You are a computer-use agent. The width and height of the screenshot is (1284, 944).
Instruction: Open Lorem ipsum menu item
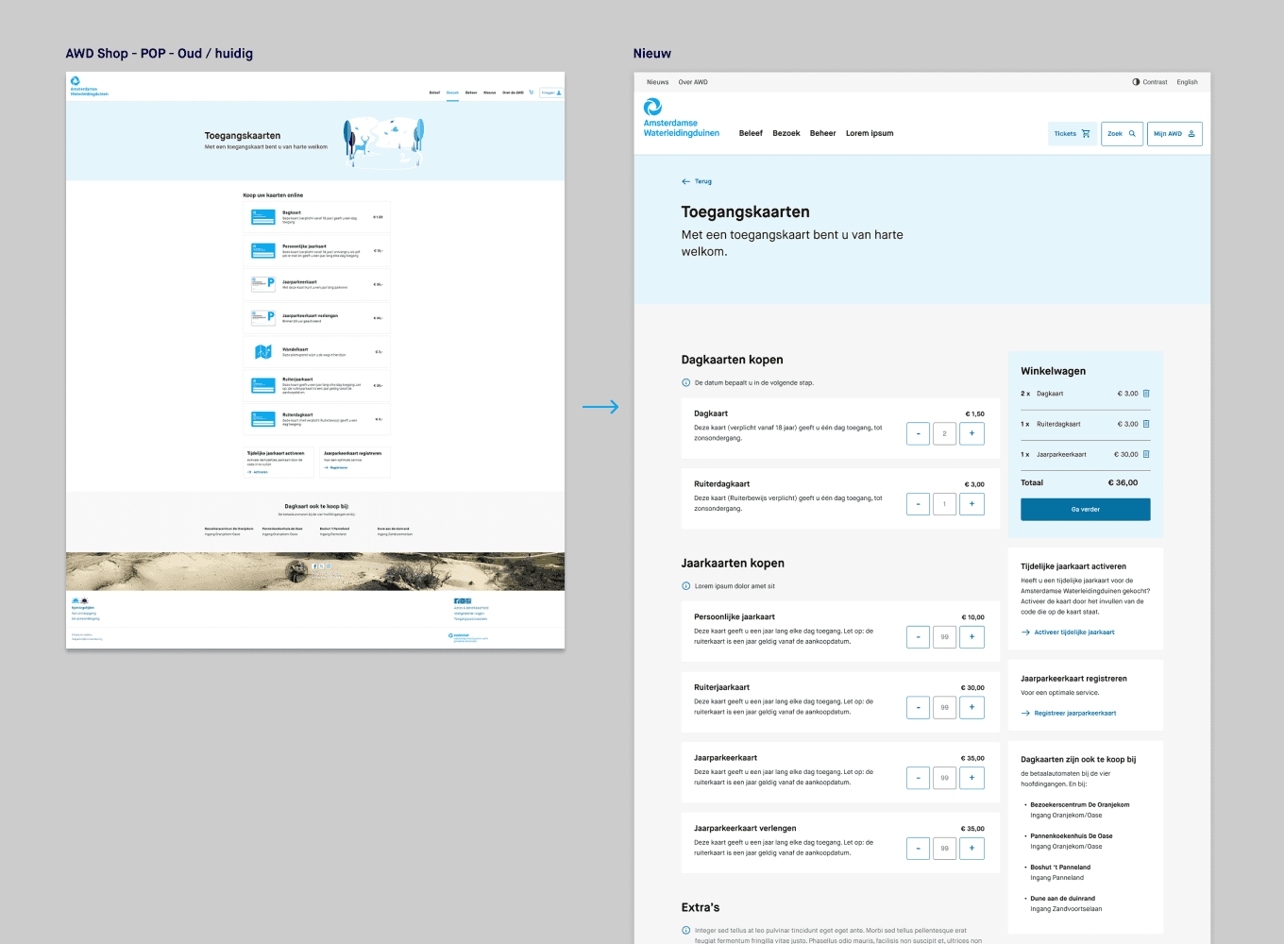pyautogui.click(x=870, y=133)
